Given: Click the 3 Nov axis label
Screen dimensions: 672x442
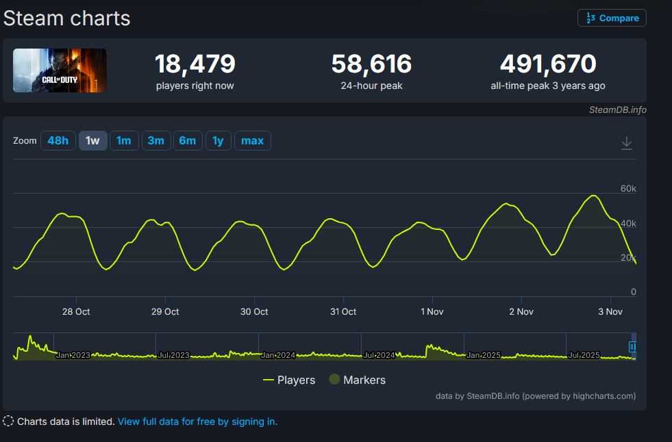Looking at the screenshot, I should click(610, 311).
